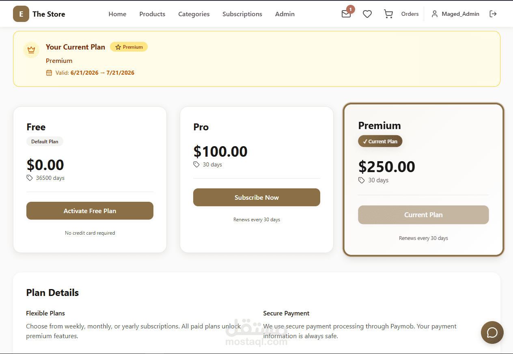513x354 pixels.
Task: Click the notification badge on mail icon
Action: pyautogui.click(x=351, y=9)
